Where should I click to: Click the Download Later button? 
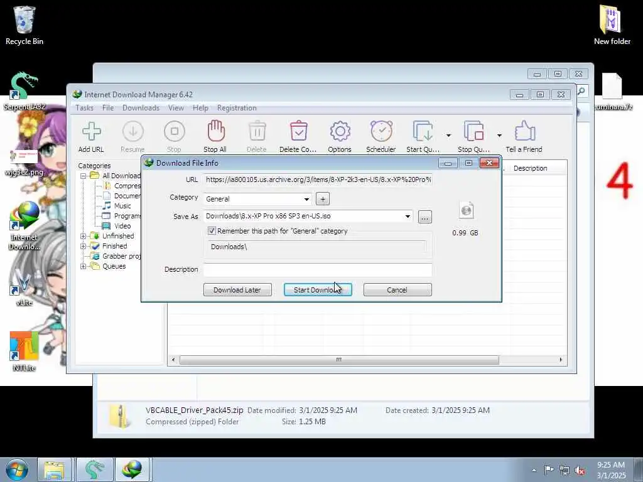(x=237, y=290)
